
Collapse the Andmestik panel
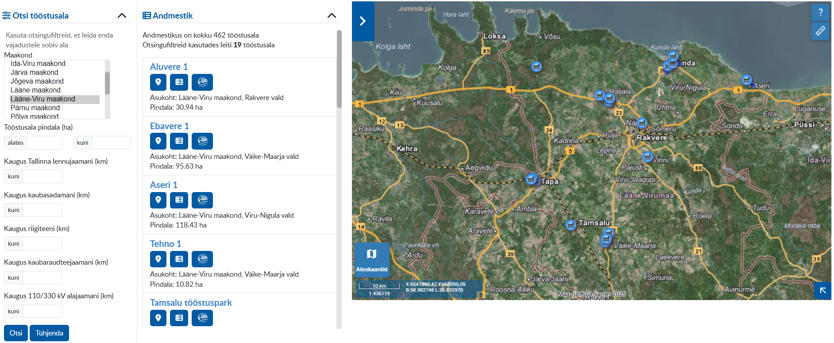coord(332,16)
